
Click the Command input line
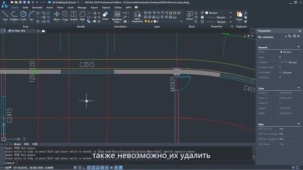point(129,163)
